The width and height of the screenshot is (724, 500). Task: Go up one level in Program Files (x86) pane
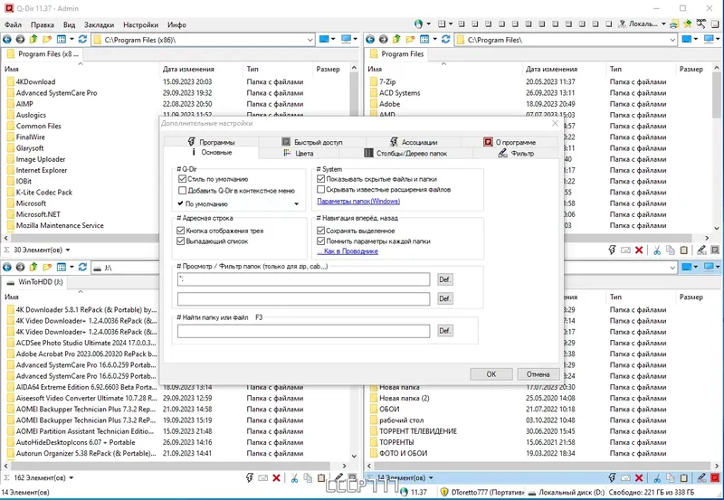pyautogui.click(x=33, y=39)
